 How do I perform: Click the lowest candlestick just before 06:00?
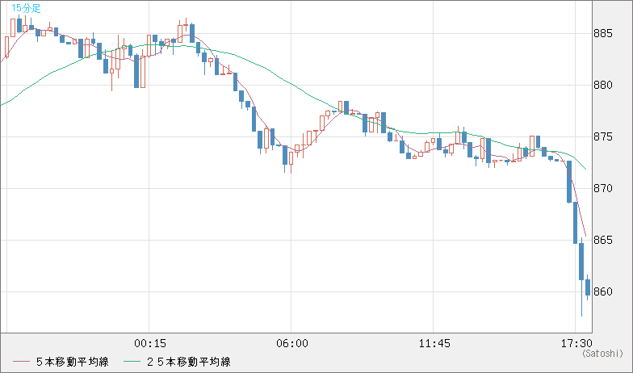coord(286,156)
